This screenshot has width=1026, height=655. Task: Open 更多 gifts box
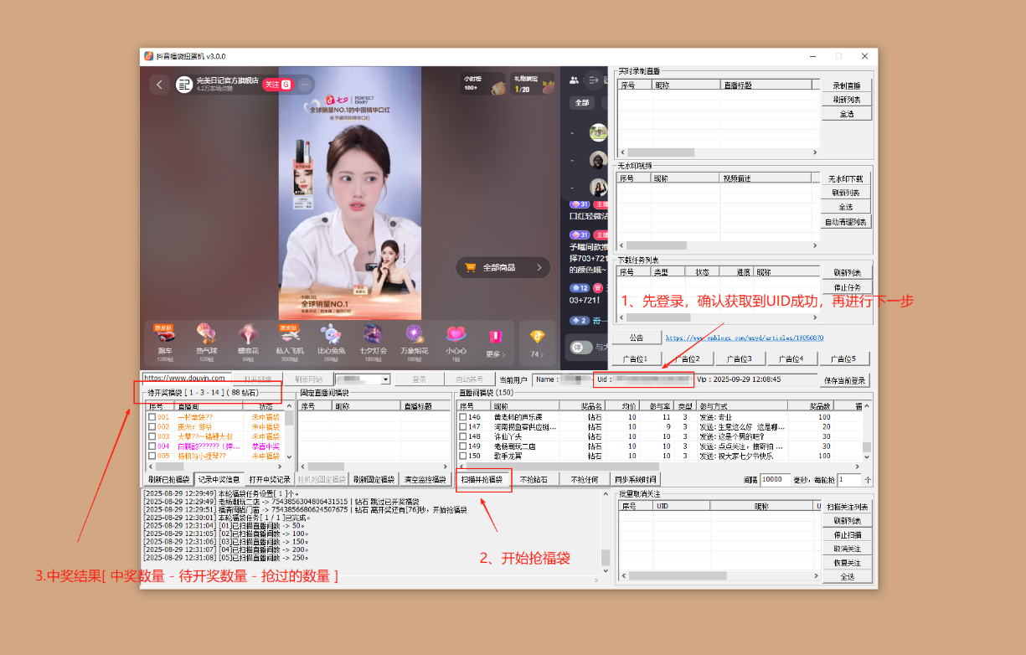click(496, 342)
